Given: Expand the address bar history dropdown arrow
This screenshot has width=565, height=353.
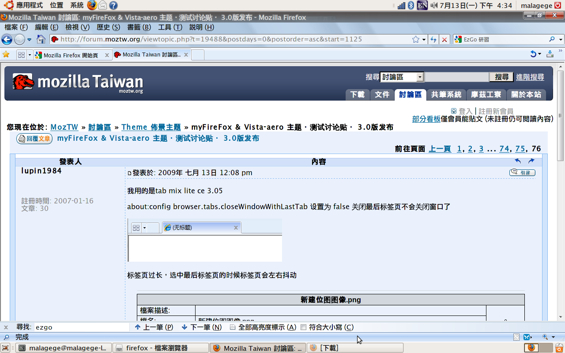Looking at the screenshot, I should click(424, 39).
